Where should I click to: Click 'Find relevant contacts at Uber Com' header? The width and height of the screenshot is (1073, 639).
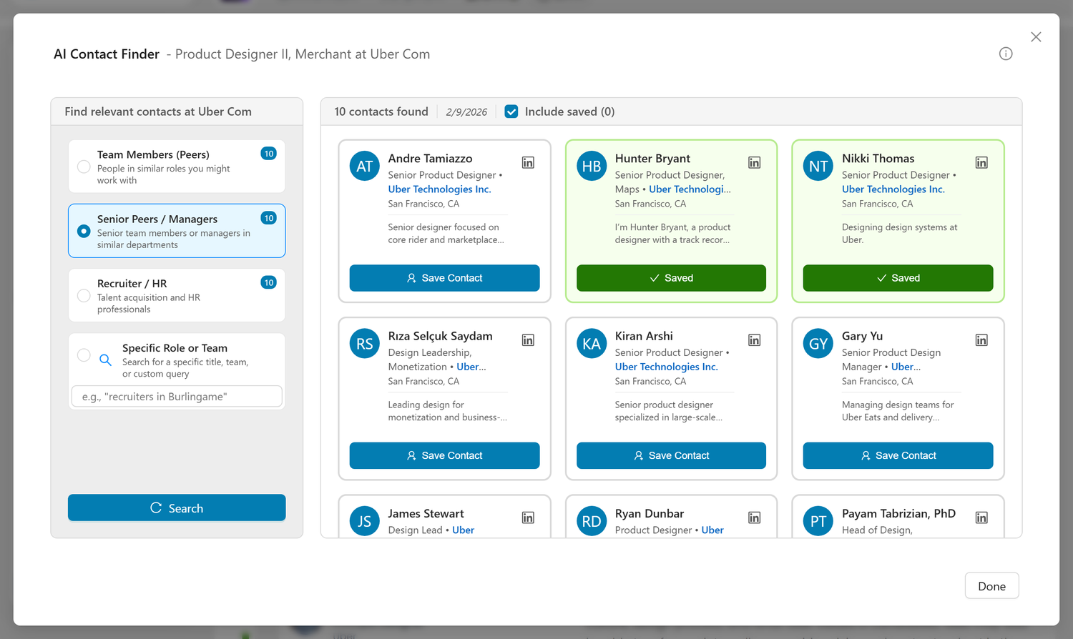click(x=158, y=112)
